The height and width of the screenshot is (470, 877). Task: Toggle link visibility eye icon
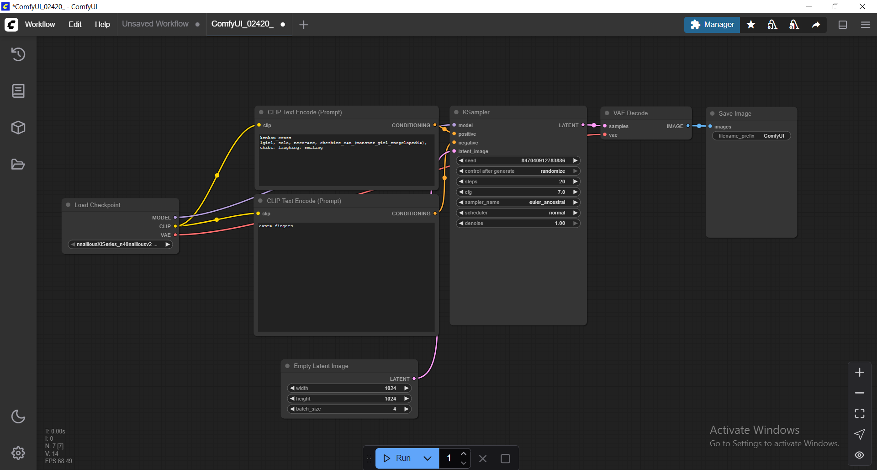tap(859, 455)
